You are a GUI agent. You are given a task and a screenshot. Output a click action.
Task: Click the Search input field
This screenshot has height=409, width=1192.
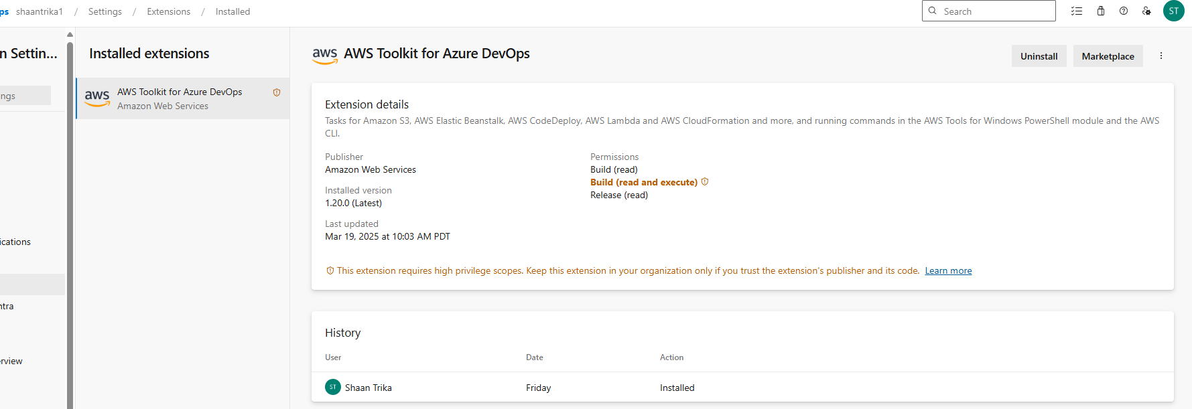click(989, 11)
